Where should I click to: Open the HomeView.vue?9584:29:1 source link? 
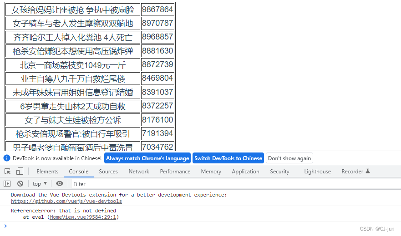(83, 217)
